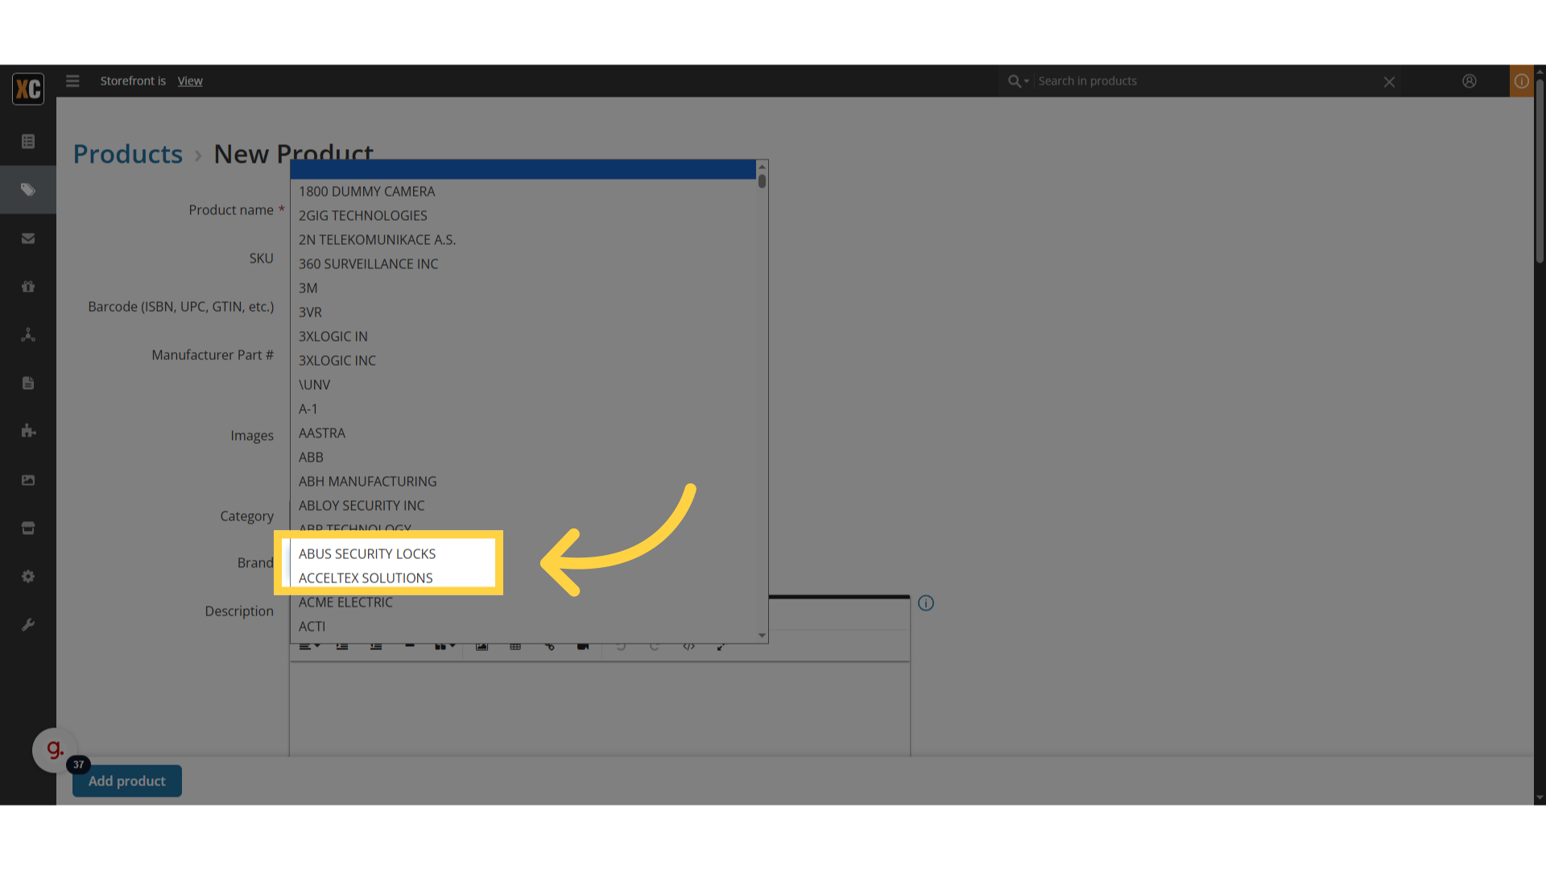Select the AASTRA option
Viewport: 1546px width, 870px height.
click(x=523, y=433)
